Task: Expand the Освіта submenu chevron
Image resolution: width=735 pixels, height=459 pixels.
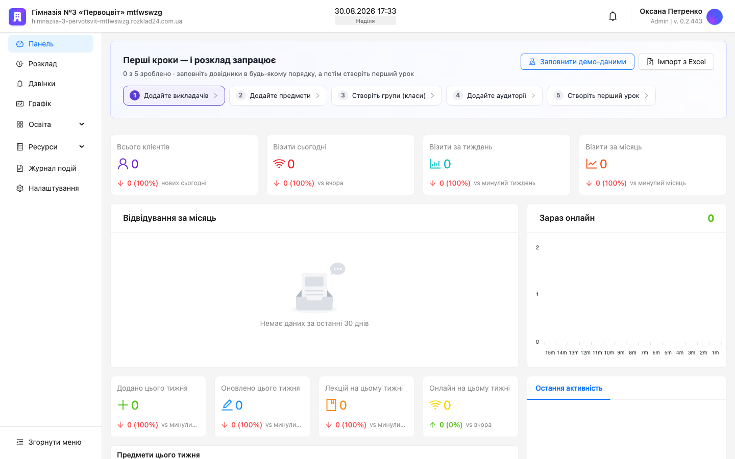Action: 82,124
